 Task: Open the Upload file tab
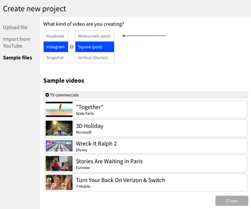[x=15, y=27]
